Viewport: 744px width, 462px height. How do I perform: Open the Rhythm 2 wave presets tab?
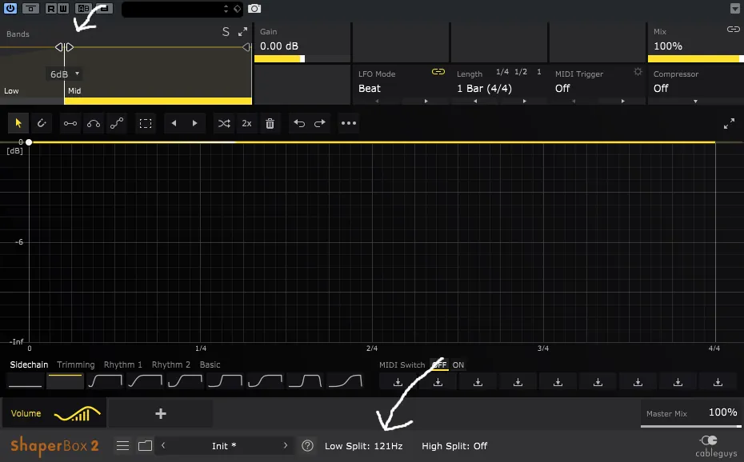click(x=171, y=364)
